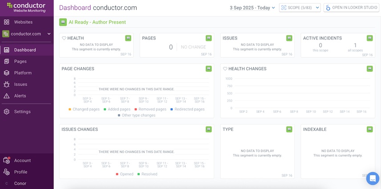Expand the conductor.com website selector
This screenshot has width=381, height=189.
tap(27, 34)
